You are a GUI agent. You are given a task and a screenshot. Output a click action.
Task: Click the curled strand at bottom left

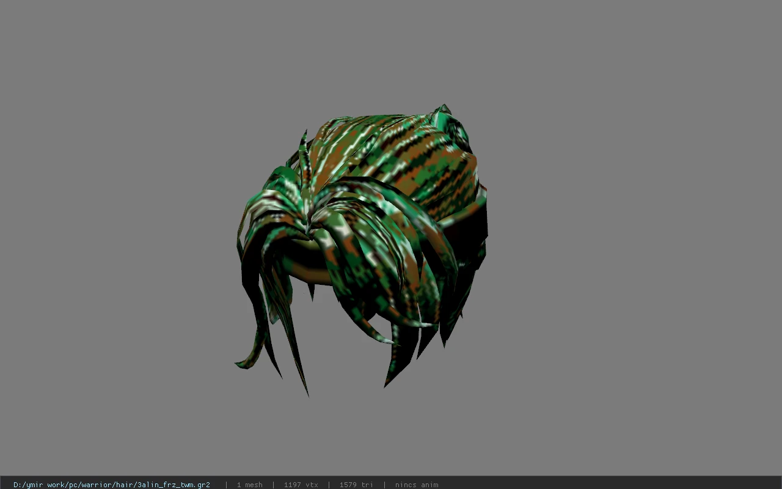tap(243, 362)
